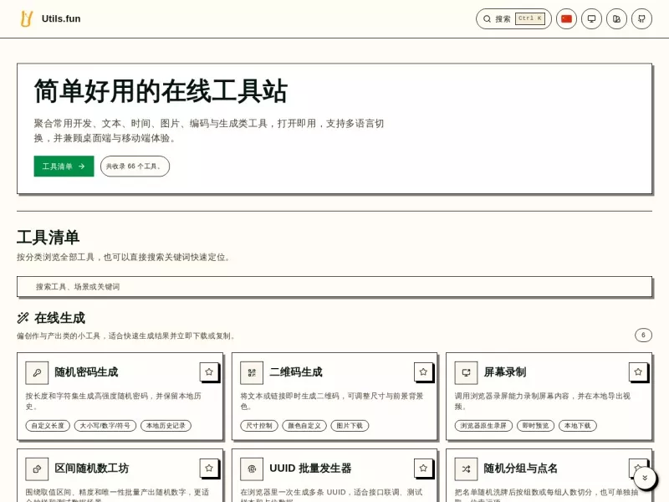This screenshot has width=669, height=502.
Task: Click the QR code icon of 二维码生成
Action: pos(252,372)
